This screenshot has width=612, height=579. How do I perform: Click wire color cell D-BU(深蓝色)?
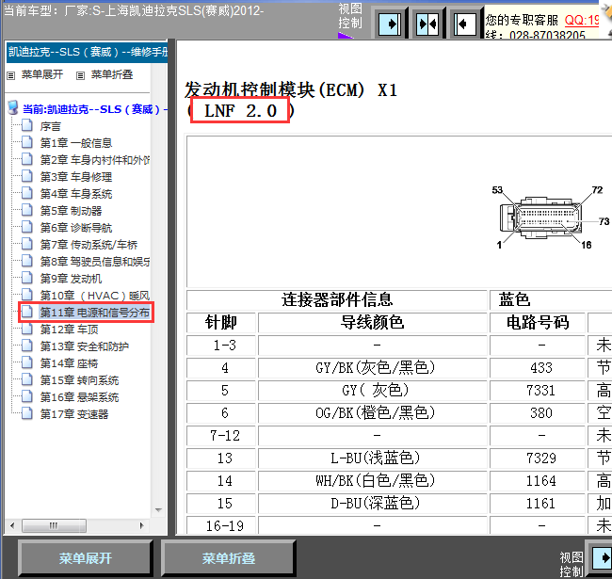tap(373, 504)
